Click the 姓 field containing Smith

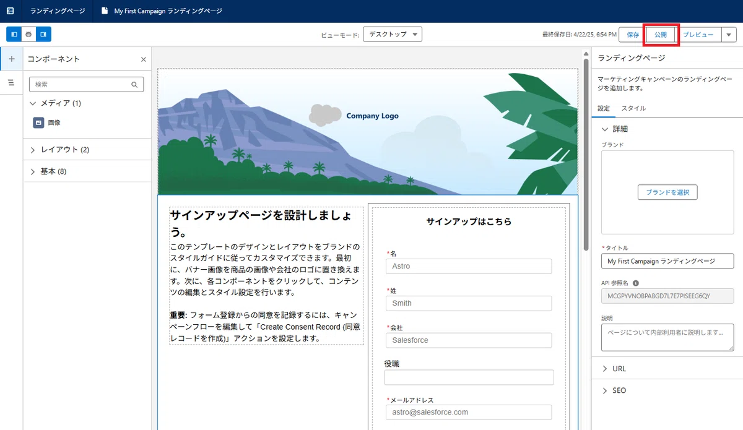point(469,303)
